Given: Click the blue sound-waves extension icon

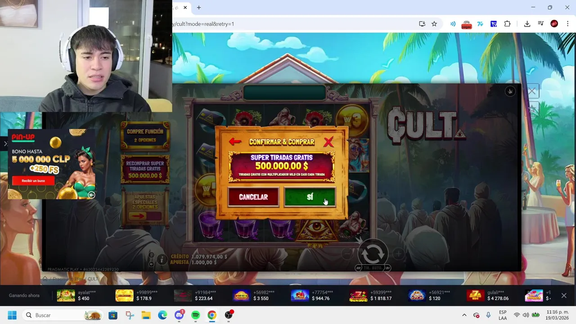Looking at the screenshot, I should pyautogui.click(x=453, y=24).
